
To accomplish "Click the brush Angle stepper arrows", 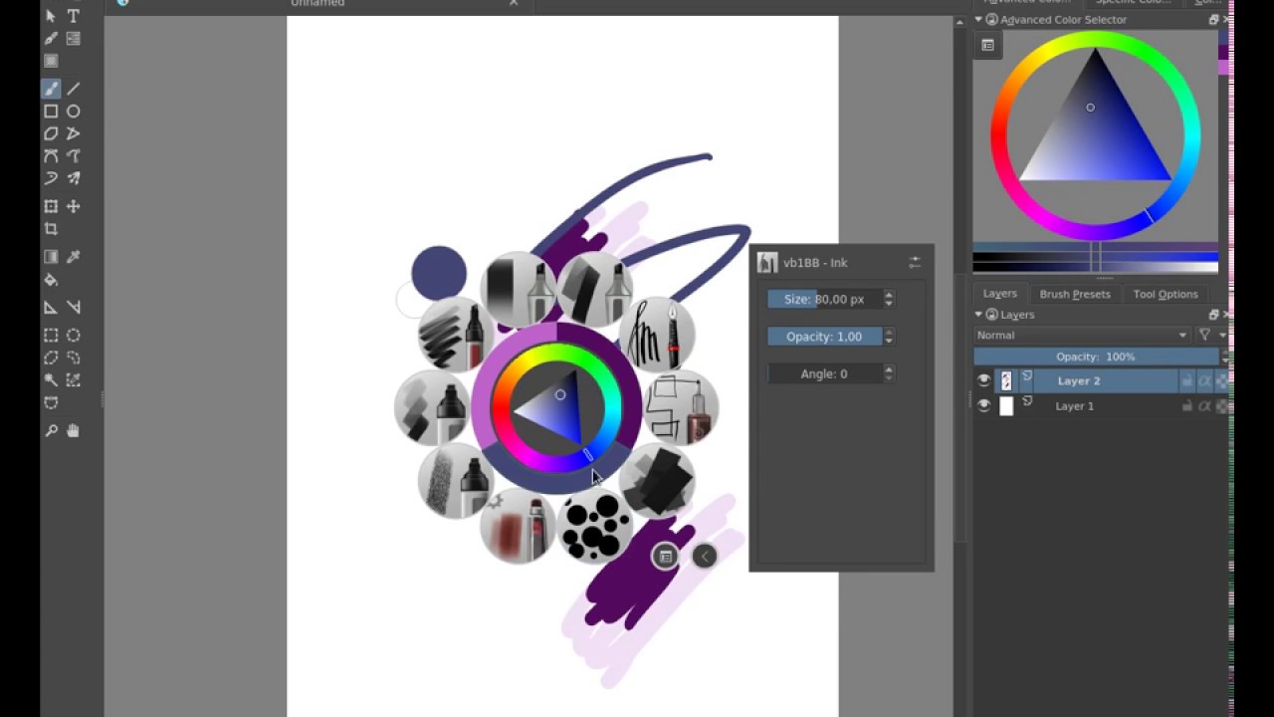I will (x=889, y=373).
